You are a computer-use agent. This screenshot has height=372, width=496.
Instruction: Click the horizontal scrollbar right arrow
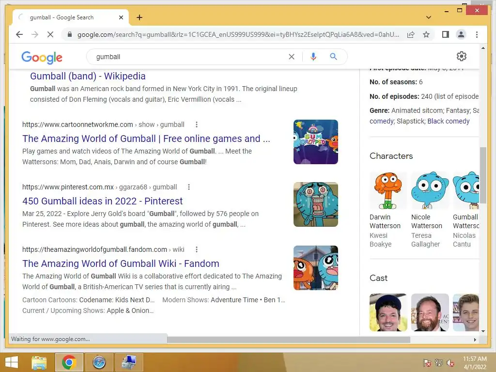[x=475, y=340]
